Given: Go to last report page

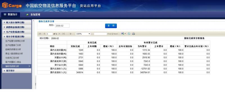Looking at the screenshot, I should [64, 34].
